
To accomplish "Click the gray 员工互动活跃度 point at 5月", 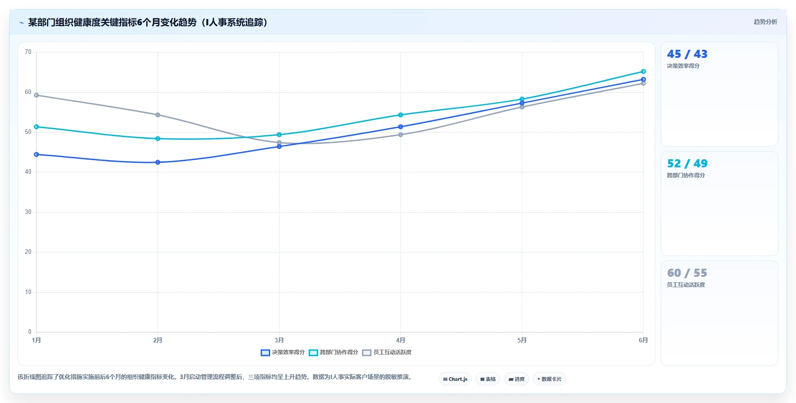I will [x=522, y=107].
